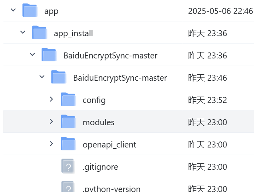Click the .gitignore file icon
This screenshot has height=192, width=254.
(68, 167)
